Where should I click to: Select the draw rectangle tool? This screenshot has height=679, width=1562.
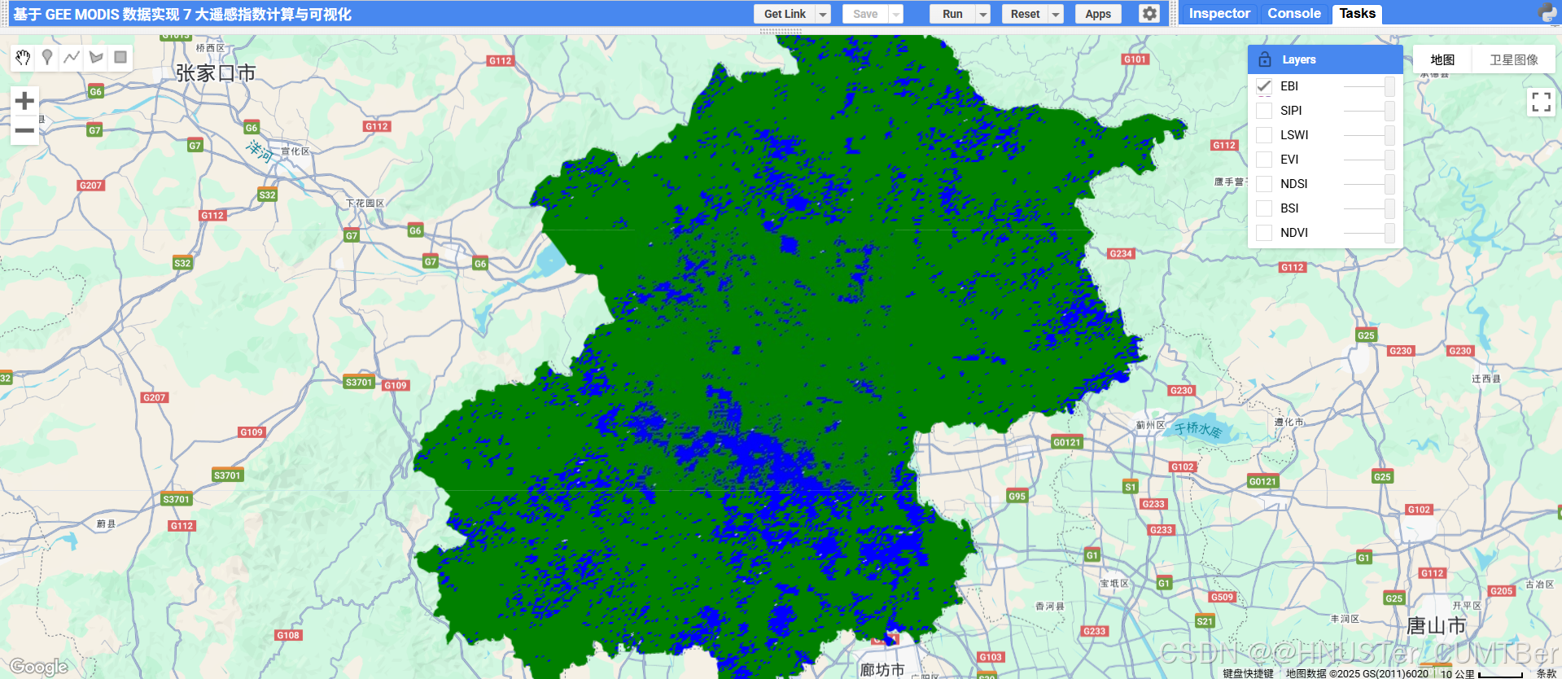point(120,57)
